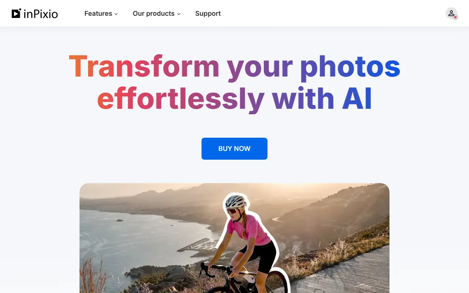The image size is (469, 293).
Task: Click the BUY NOW button
Action: pos(234,149)
